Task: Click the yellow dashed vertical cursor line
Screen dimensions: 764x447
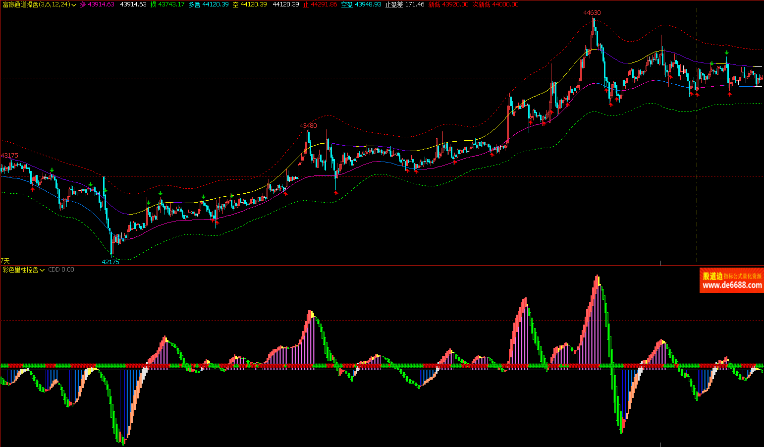Action: [x=697, y=149]
